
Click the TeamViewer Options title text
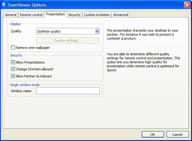coord(27,5)
